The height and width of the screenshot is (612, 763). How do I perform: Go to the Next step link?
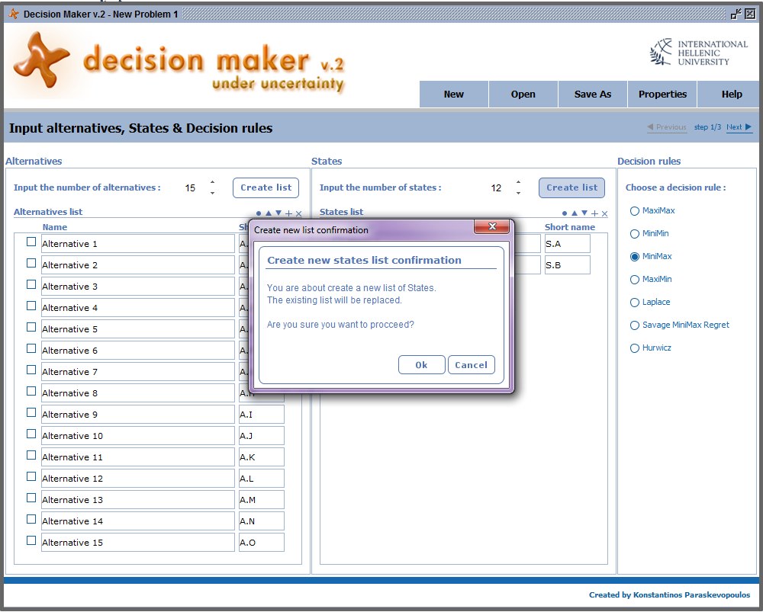(739, 127)
